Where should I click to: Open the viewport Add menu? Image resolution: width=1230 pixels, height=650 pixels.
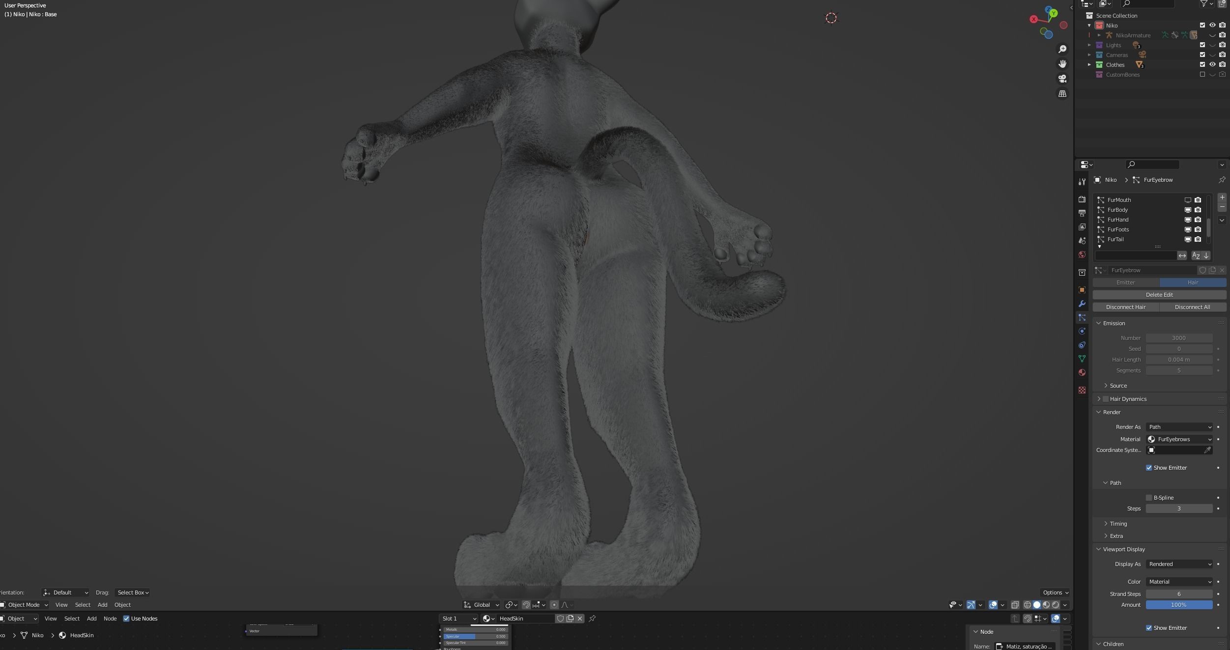point(102,605)
